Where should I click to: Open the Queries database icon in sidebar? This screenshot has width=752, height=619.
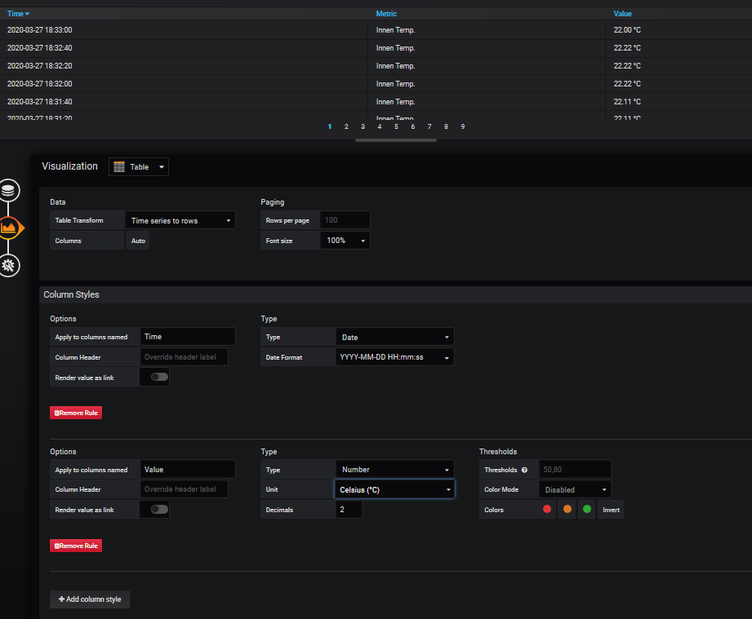coord(8,191)
